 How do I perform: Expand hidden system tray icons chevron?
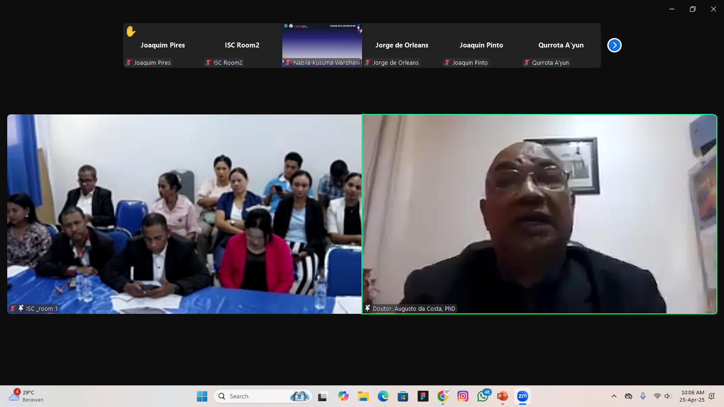click(614, 396)
